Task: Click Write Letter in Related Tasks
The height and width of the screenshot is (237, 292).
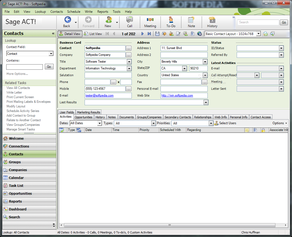Action: point(14,92)
